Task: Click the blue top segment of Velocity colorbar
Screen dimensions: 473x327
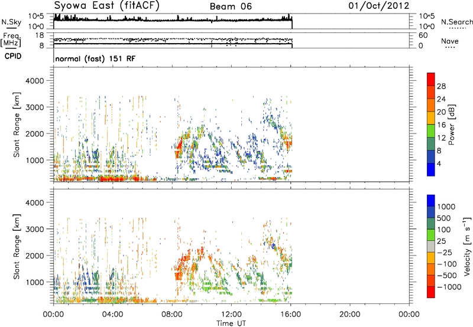Action: click(431, 201)
